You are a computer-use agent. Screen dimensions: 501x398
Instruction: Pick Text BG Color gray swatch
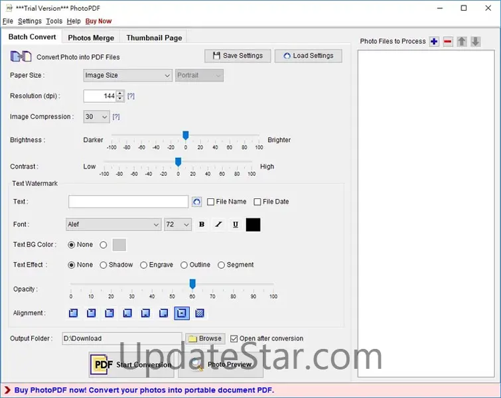click(119, 245)
